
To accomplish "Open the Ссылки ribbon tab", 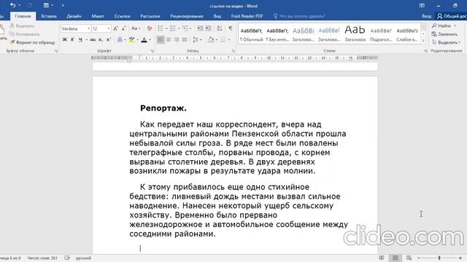I will (122, 16).
